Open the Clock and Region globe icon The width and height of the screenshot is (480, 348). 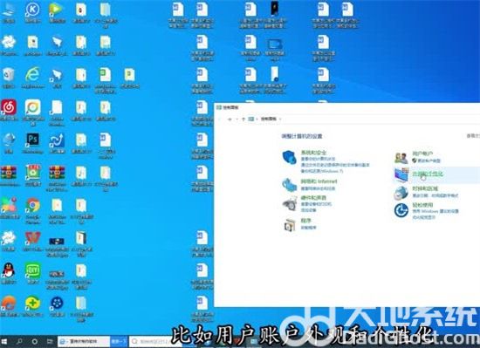pos(401,193)
